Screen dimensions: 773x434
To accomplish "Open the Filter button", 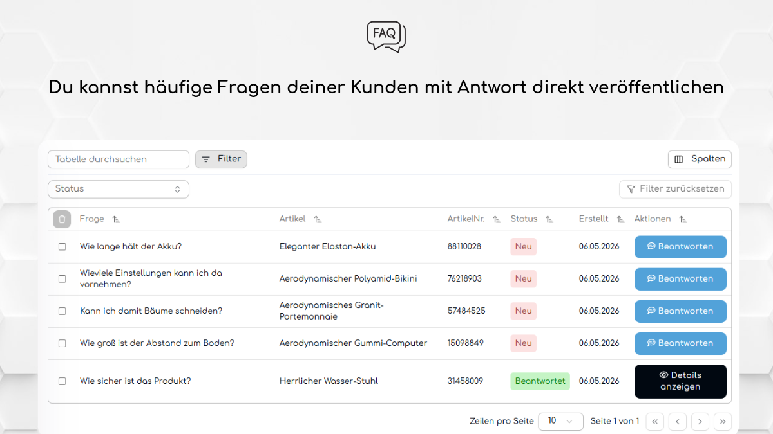I will pos(221,159).
